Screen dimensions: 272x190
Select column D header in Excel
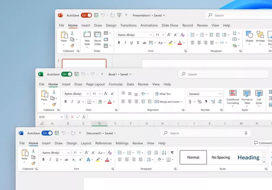(x=99, y=123)
